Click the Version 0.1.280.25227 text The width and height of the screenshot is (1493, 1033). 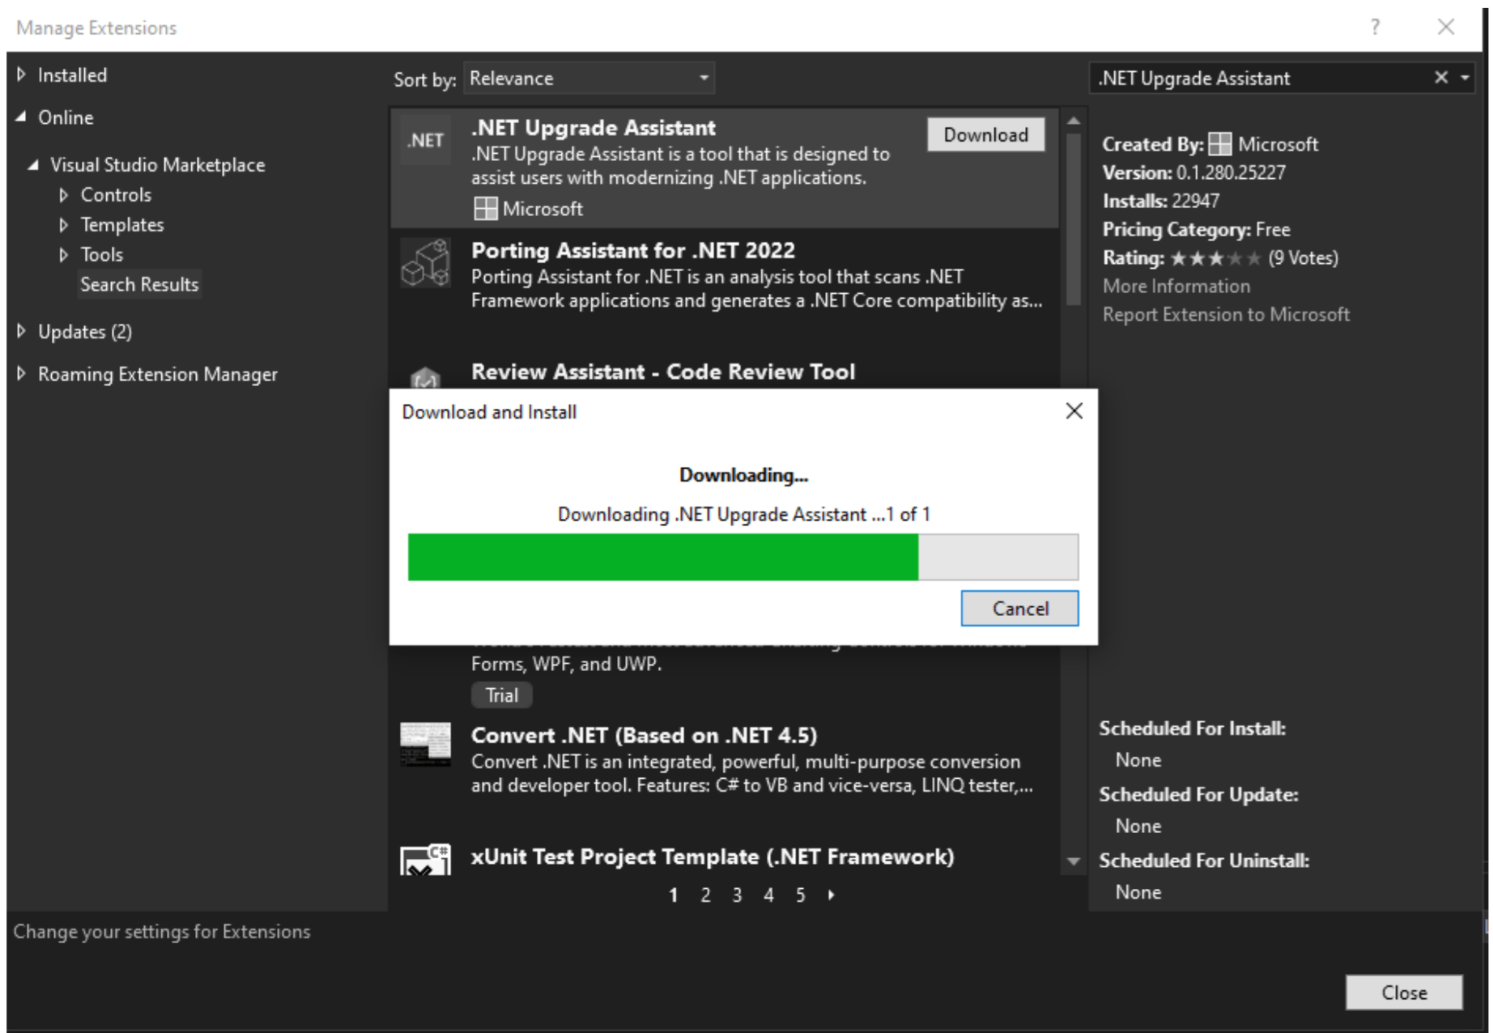click(1193, 172)
